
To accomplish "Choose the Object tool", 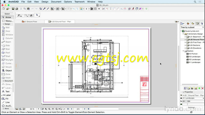I will (x=7, y=71).
